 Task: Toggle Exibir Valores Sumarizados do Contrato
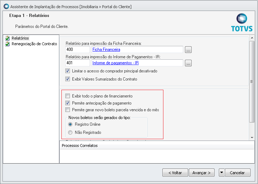click(68, 79)
